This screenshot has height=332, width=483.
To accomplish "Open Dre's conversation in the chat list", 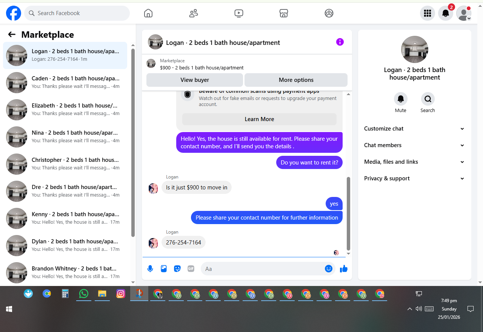I will pos(65,191).
